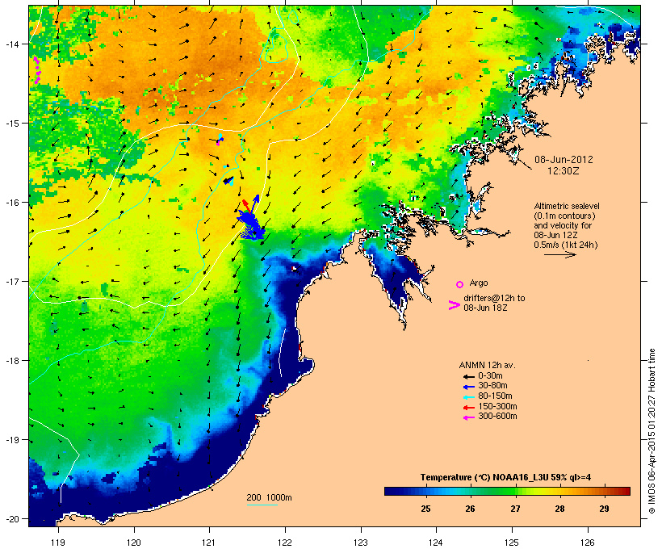This screenshot has height=549, width=662.
Task: Click the red 150-300m legend arrow
Action: click(x=468, y=408)
